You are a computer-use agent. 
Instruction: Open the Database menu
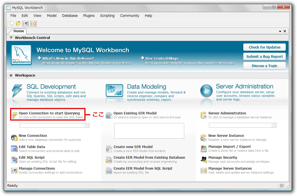[x=70, y=16]
